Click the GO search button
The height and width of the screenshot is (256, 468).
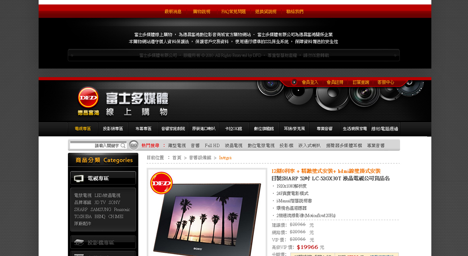134,145
